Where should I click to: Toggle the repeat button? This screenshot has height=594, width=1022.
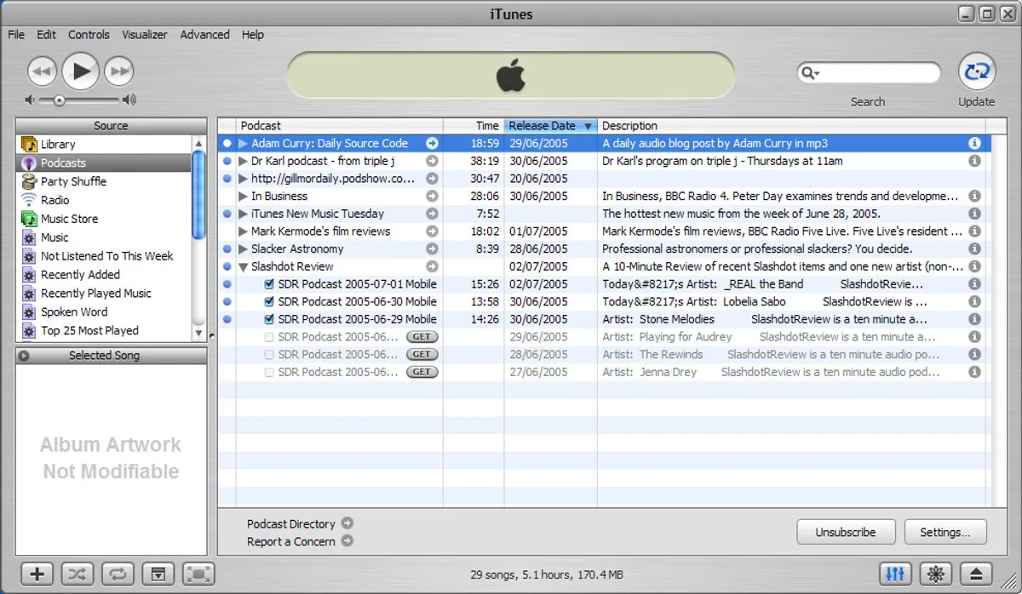118,574
